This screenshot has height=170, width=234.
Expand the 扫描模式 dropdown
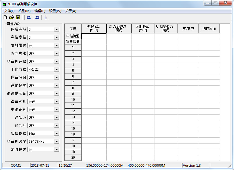point(57,134)
